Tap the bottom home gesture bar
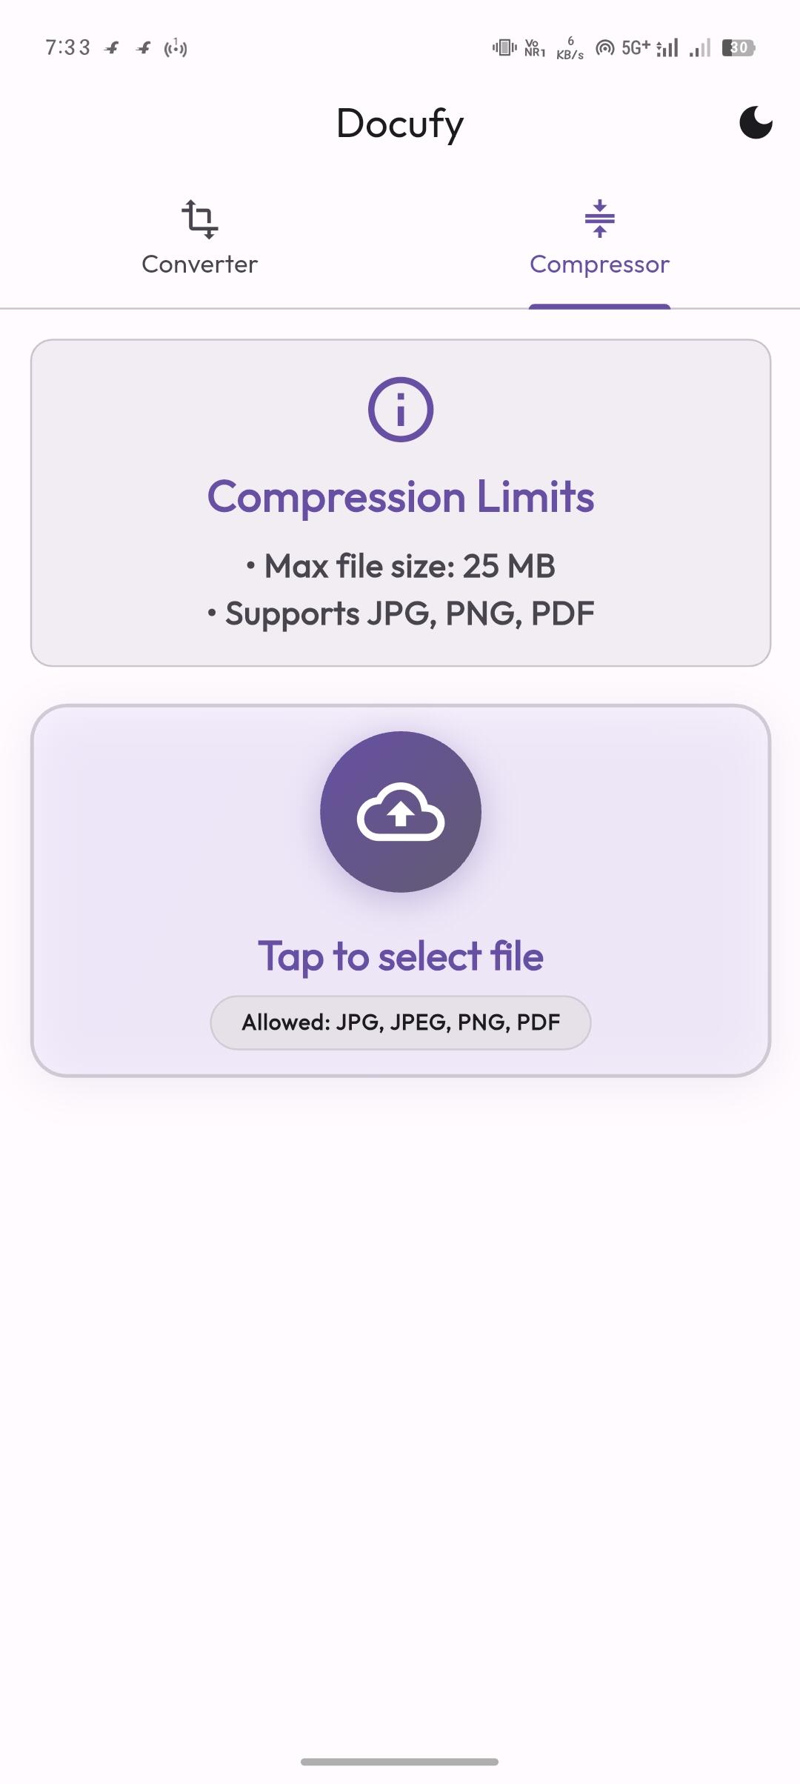Image resolution: width=800 pixels, height=1784 pixels. click(400, 1761)
